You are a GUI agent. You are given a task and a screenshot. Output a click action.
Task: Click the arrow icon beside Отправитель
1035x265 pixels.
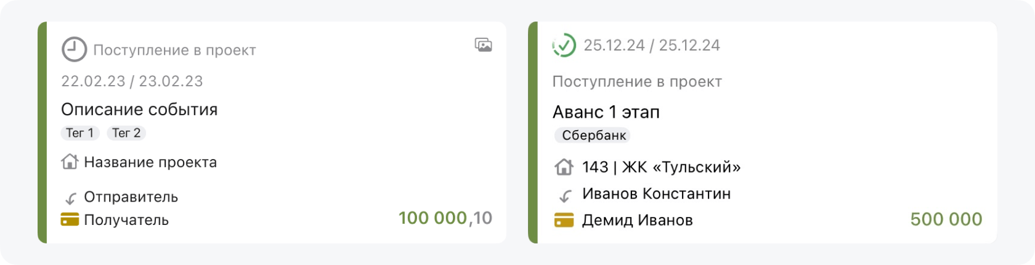click(x=70, y=198)
